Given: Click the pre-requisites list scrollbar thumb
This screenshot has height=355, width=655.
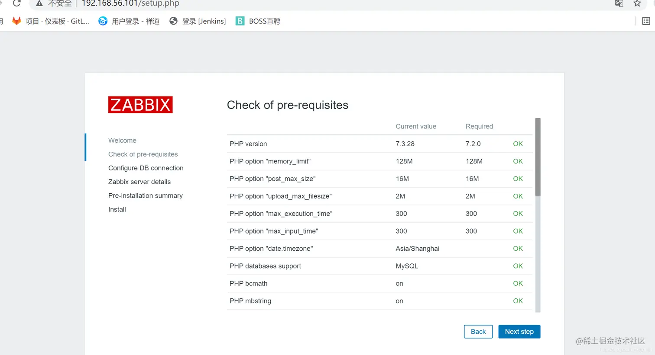Looking at the screenshot, I should click(x=538, y=157).
